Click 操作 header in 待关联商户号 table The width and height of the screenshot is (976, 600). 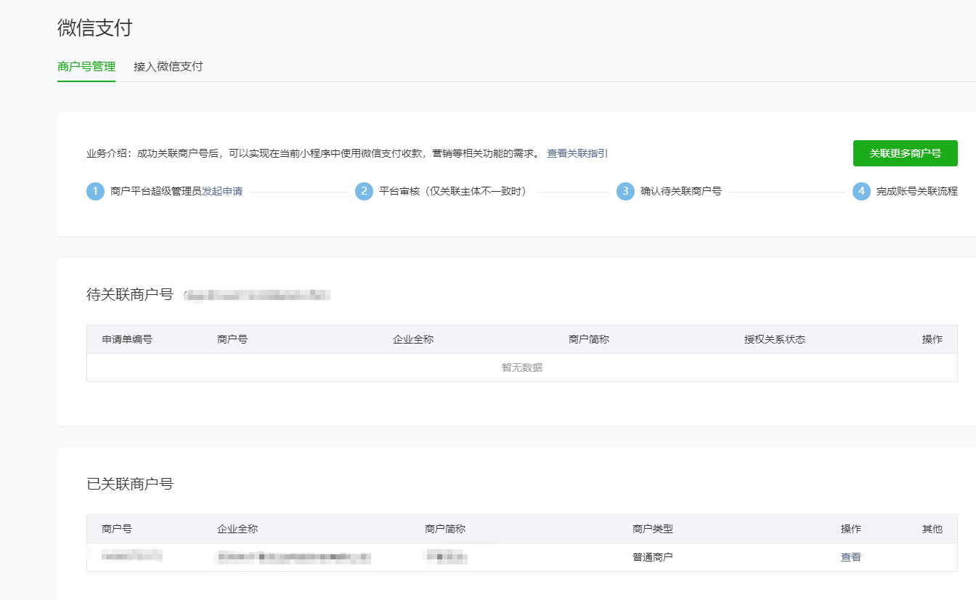pyautogui.click(x=932, y=339)
